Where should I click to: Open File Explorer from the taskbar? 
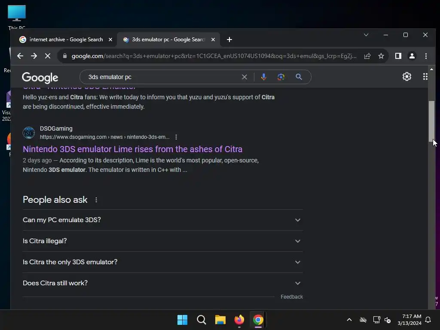pyautogui.click(x=220, y=320)
